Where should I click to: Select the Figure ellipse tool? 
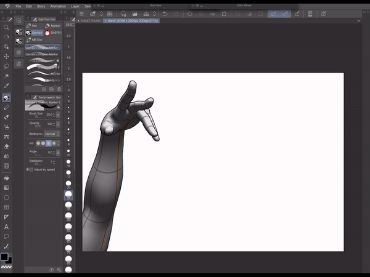pos(6,198)
